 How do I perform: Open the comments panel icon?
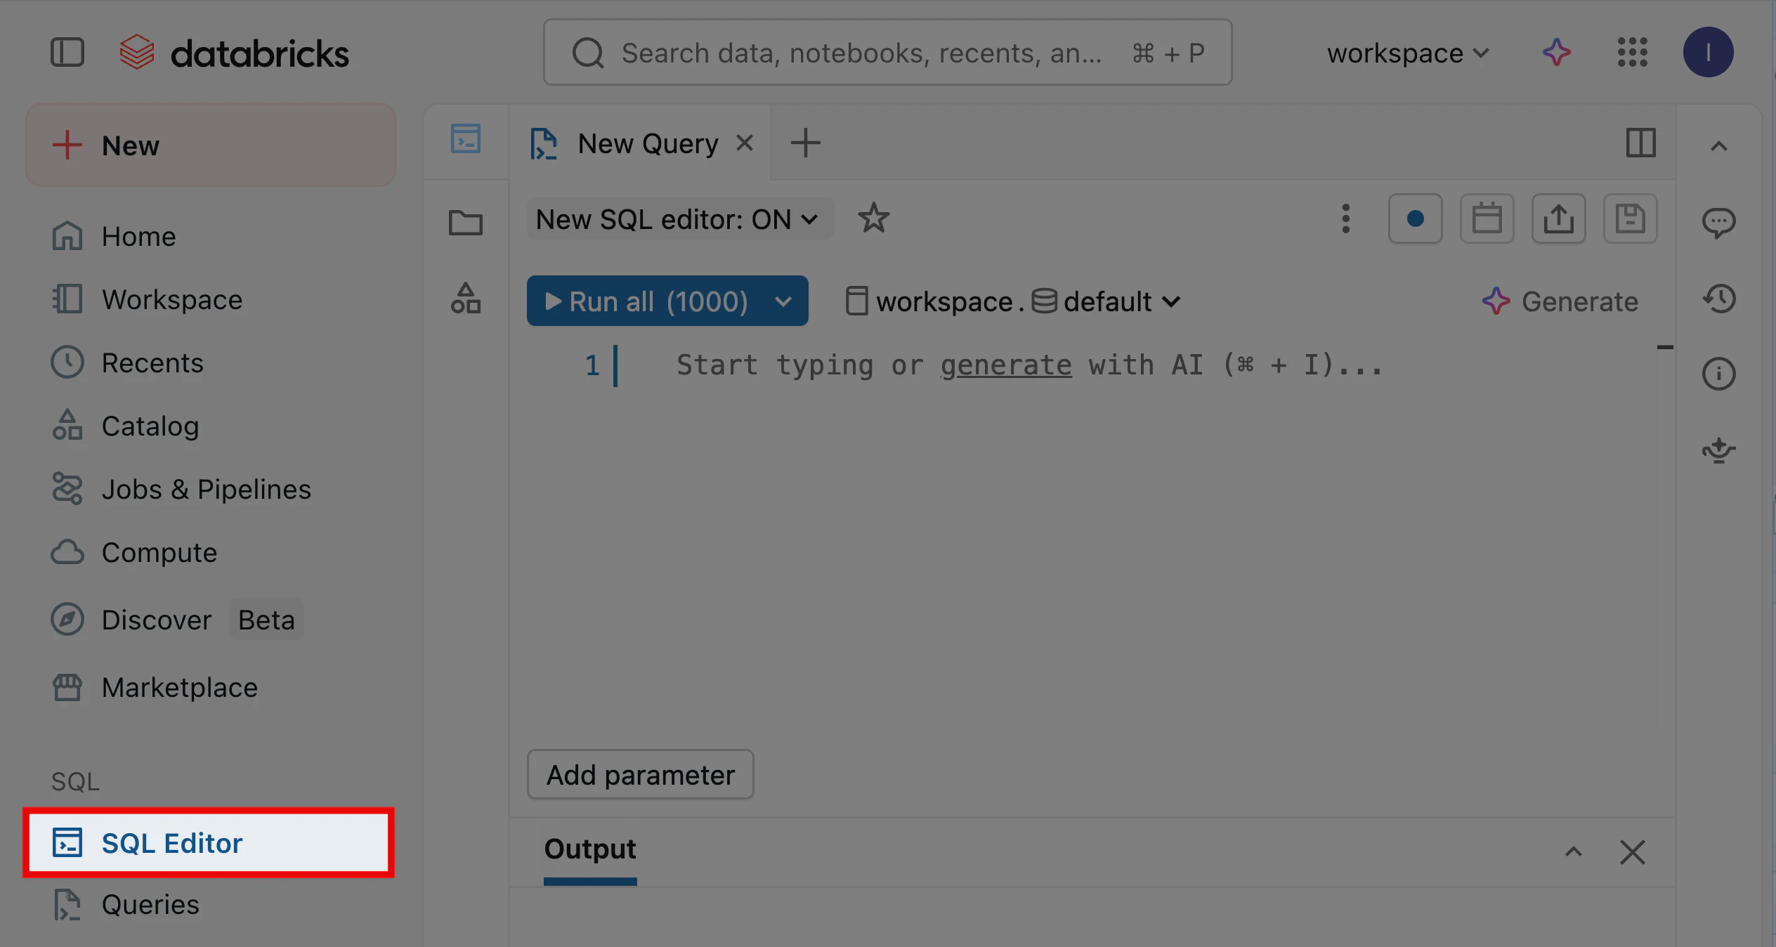click(x=1718, y=223)
